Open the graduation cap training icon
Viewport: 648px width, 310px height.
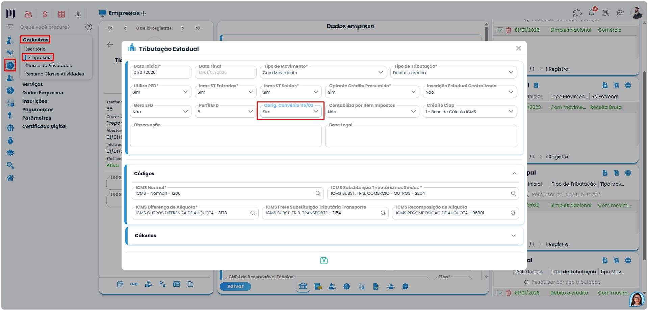click(x=620, y=13)
